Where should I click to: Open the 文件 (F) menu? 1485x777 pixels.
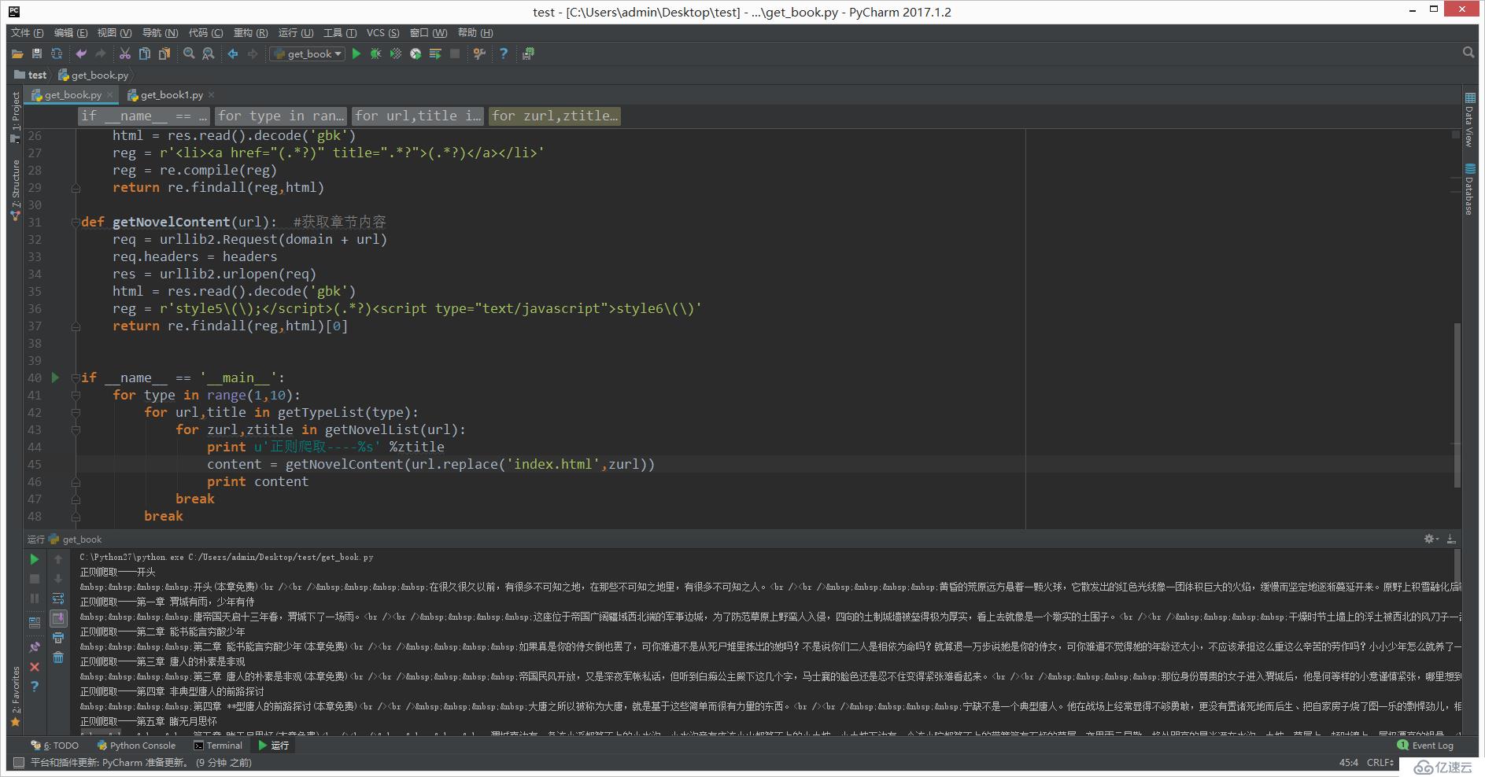[28, 32]
